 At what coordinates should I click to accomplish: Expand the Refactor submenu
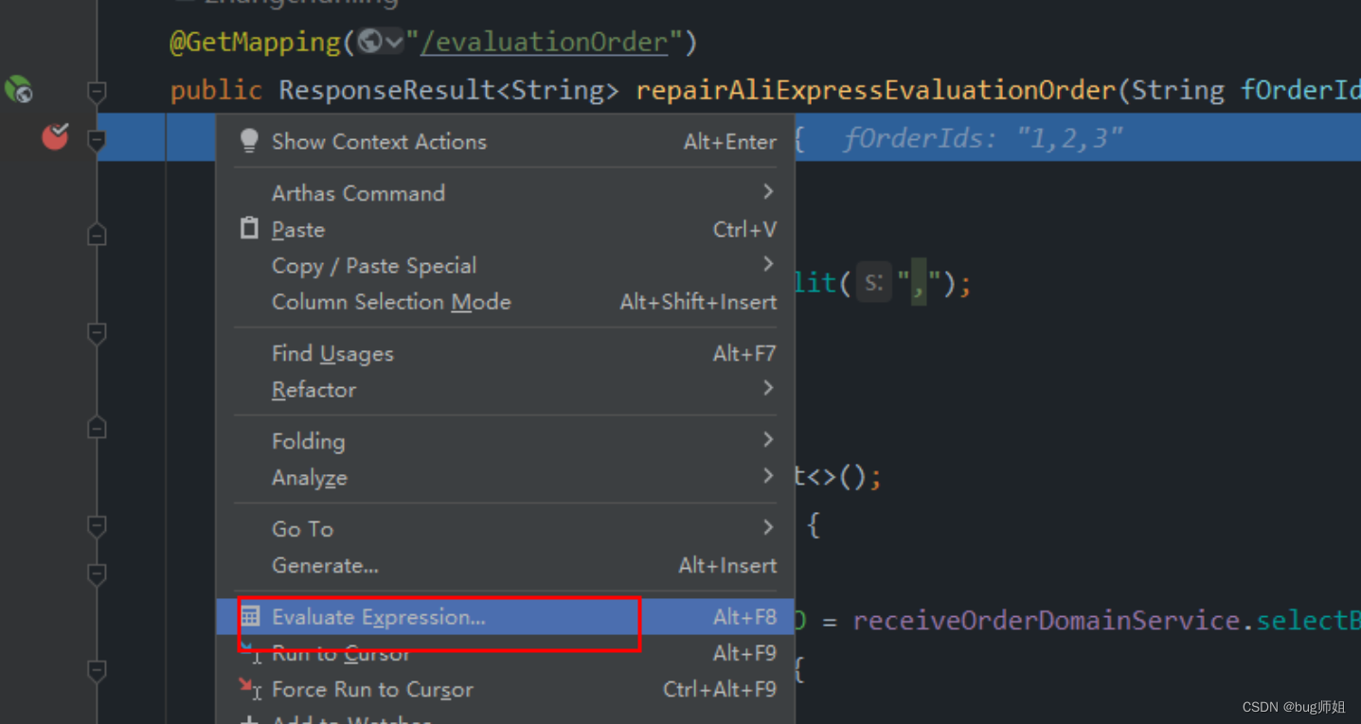pos(314,389)
